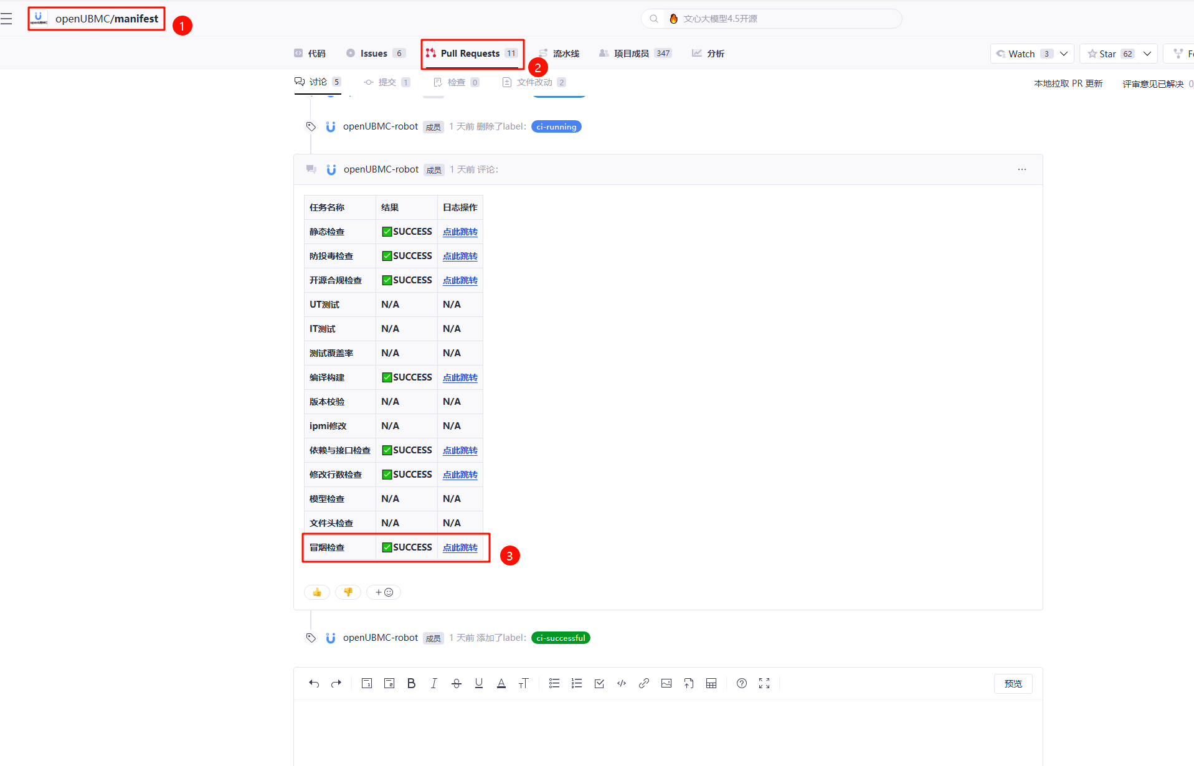
Task: Insert an unordered bullet list
Action: (x=554, y=684)
